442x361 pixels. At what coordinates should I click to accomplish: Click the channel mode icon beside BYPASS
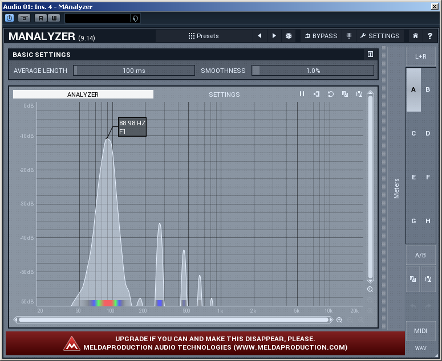coord(349,36)
